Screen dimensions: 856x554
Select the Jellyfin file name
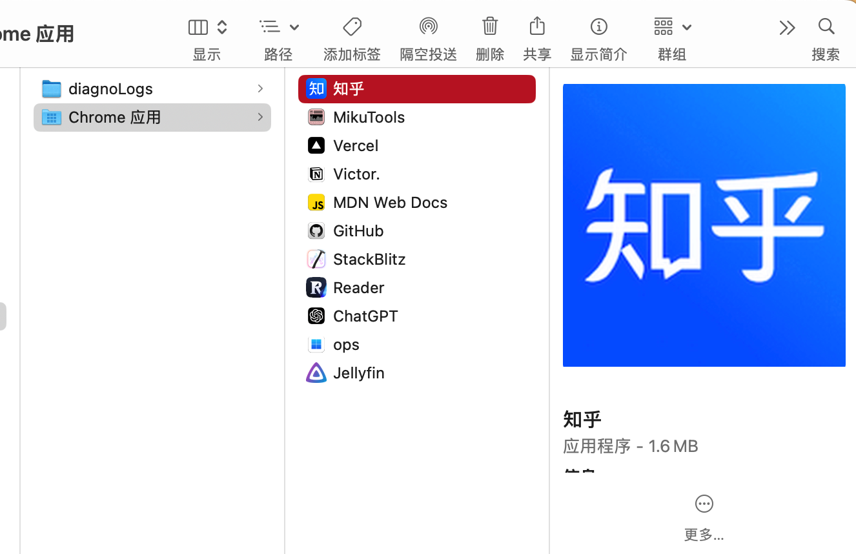[359, 373]
